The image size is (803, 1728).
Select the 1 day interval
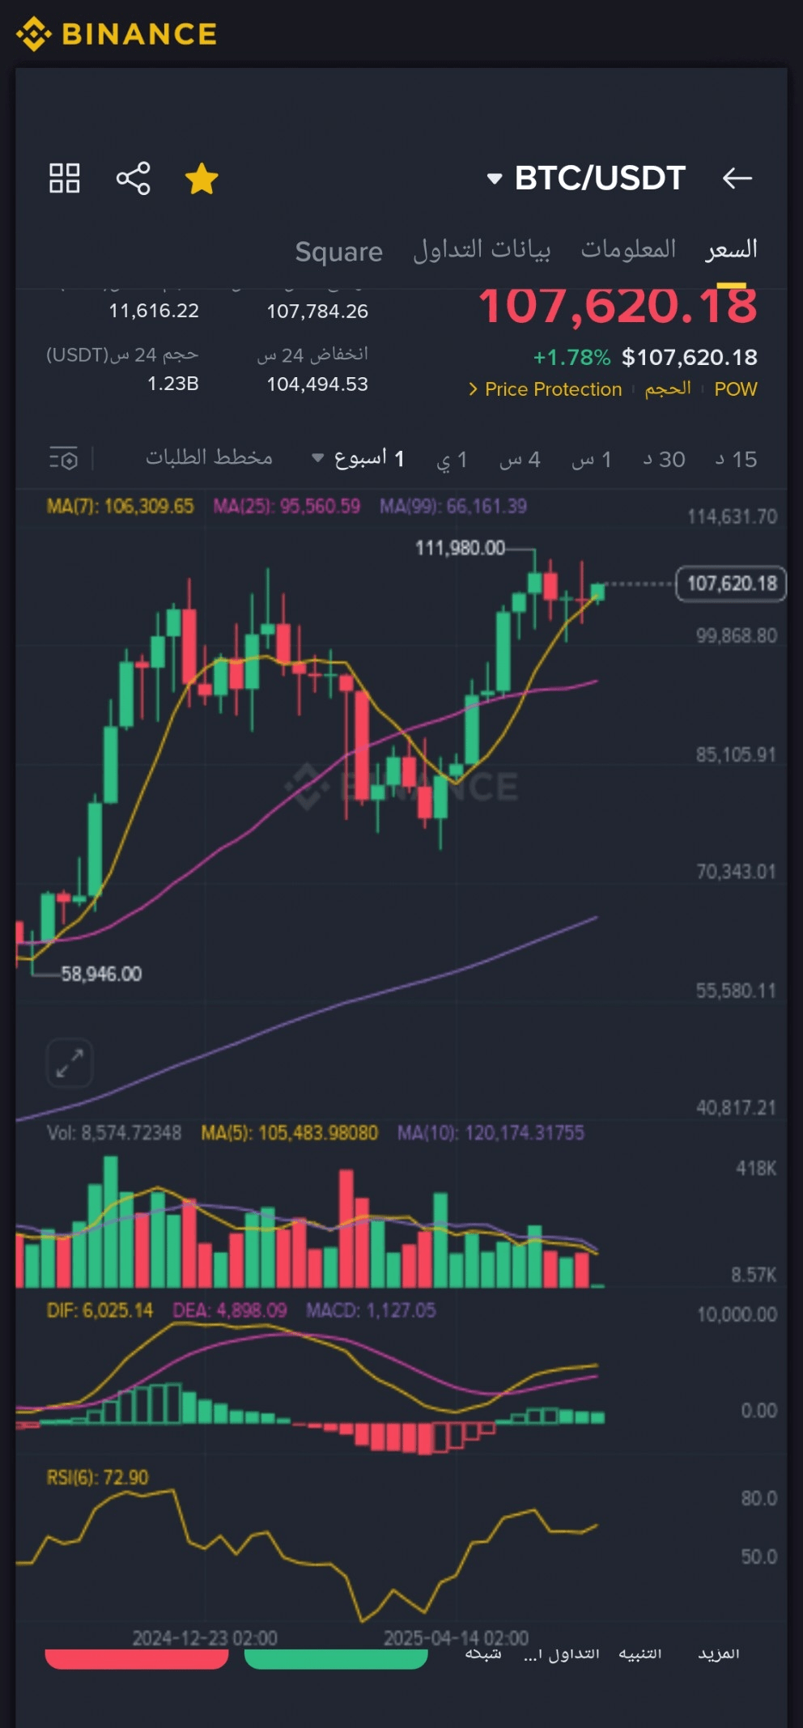point(452,460)
